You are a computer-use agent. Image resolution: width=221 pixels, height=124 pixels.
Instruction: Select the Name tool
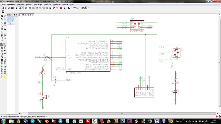(x=2, y=44)
